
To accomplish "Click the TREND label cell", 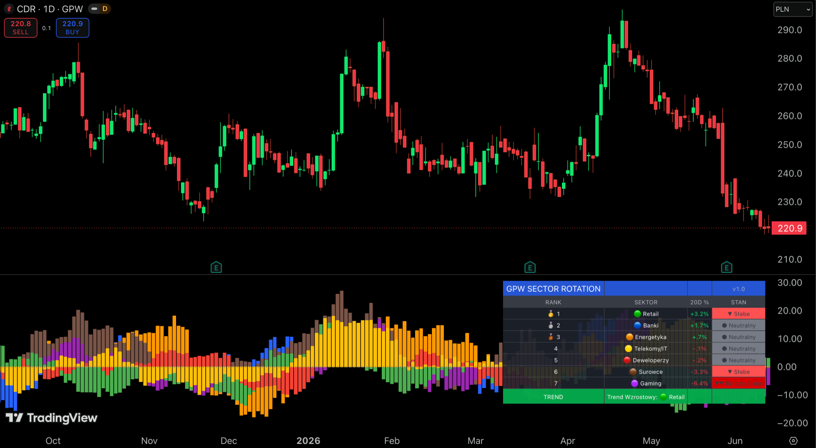I will 553,397.
